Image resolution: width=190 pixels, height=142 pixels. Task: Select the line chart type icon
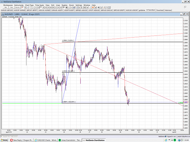coord(28,7)
